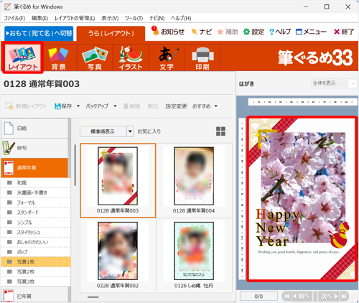
Task: Select the うら(レイアウト) tab
Action: pos(111,33)
